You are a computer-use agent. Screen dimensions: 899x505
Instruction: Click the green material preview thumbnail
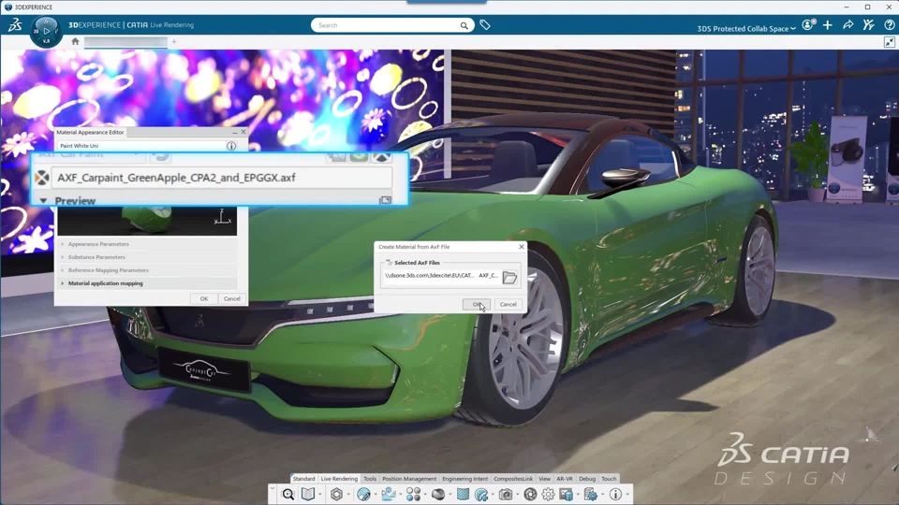pos(147,221)
